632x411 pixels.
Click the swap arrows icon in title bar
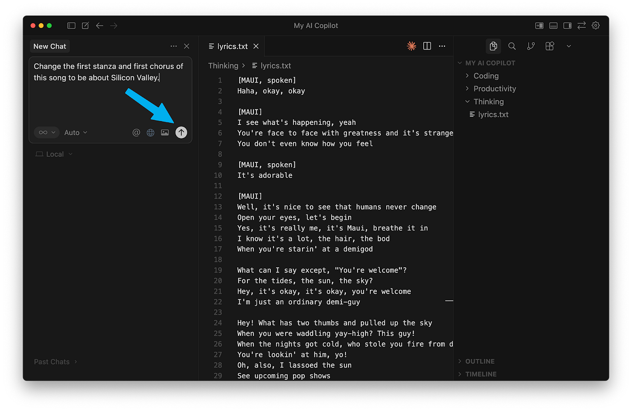point(582,26)
